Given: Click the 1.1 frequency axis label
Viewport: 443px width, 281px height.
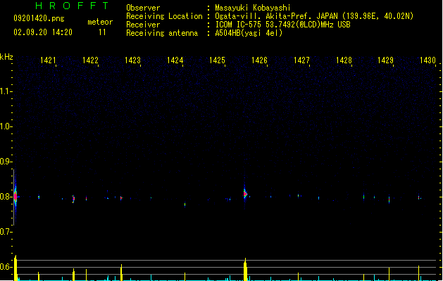Looking at the screenshot, I should [x=6, y=91].
